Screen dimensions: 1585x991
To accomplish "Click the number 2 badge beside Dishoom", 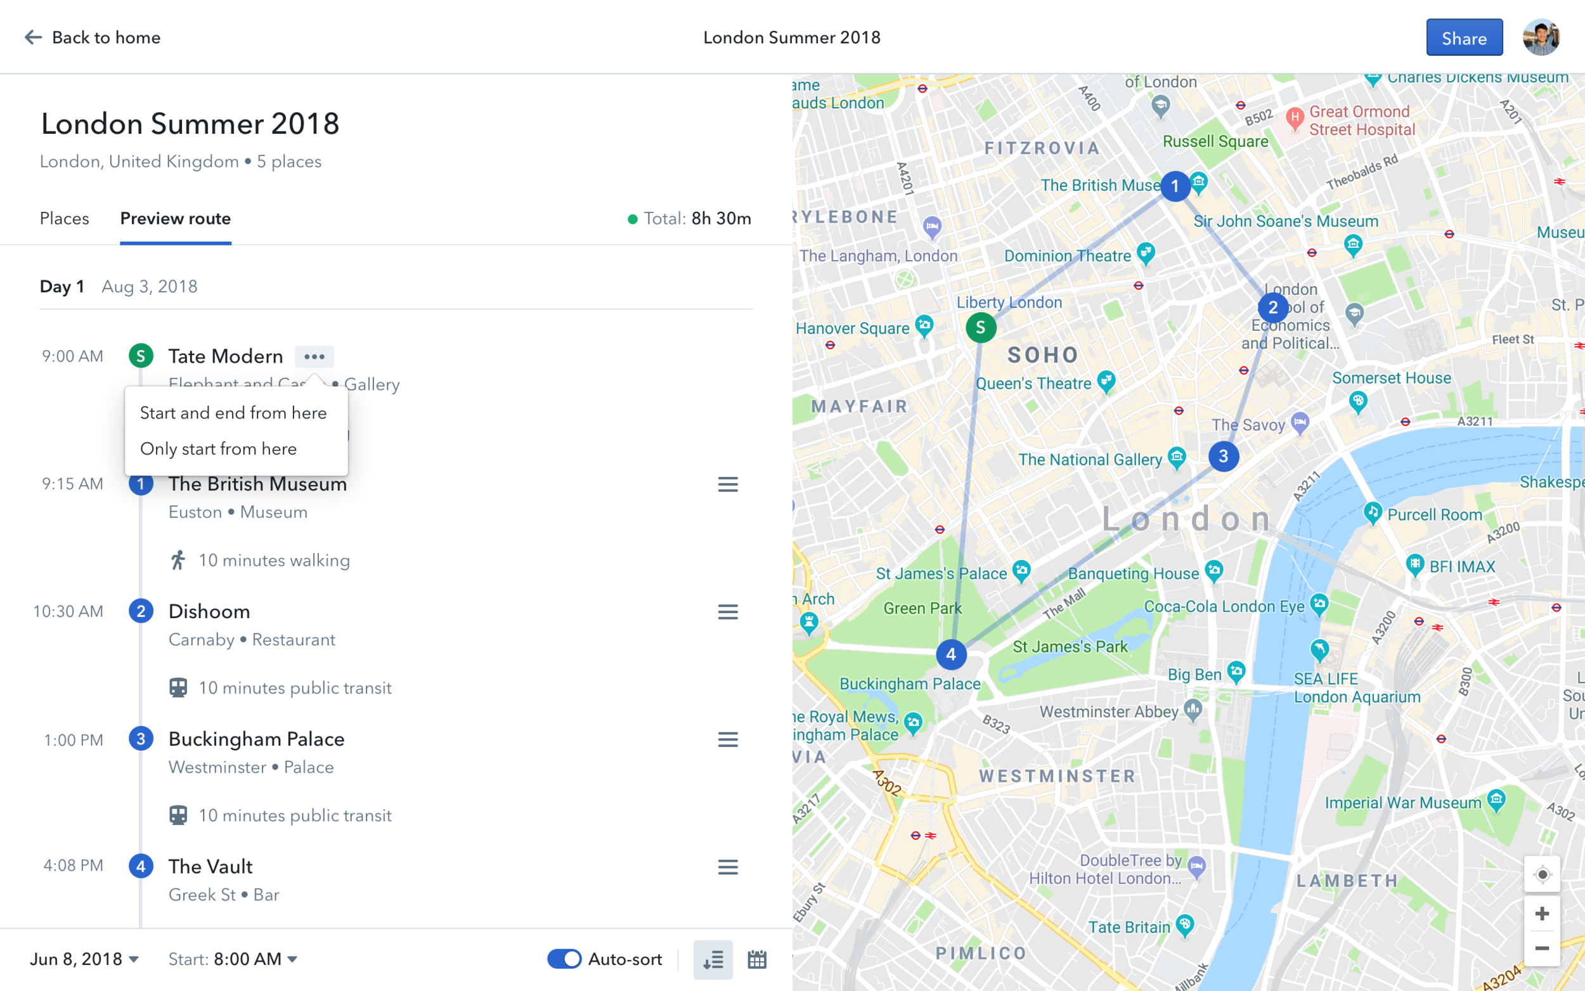I will 141,611.
